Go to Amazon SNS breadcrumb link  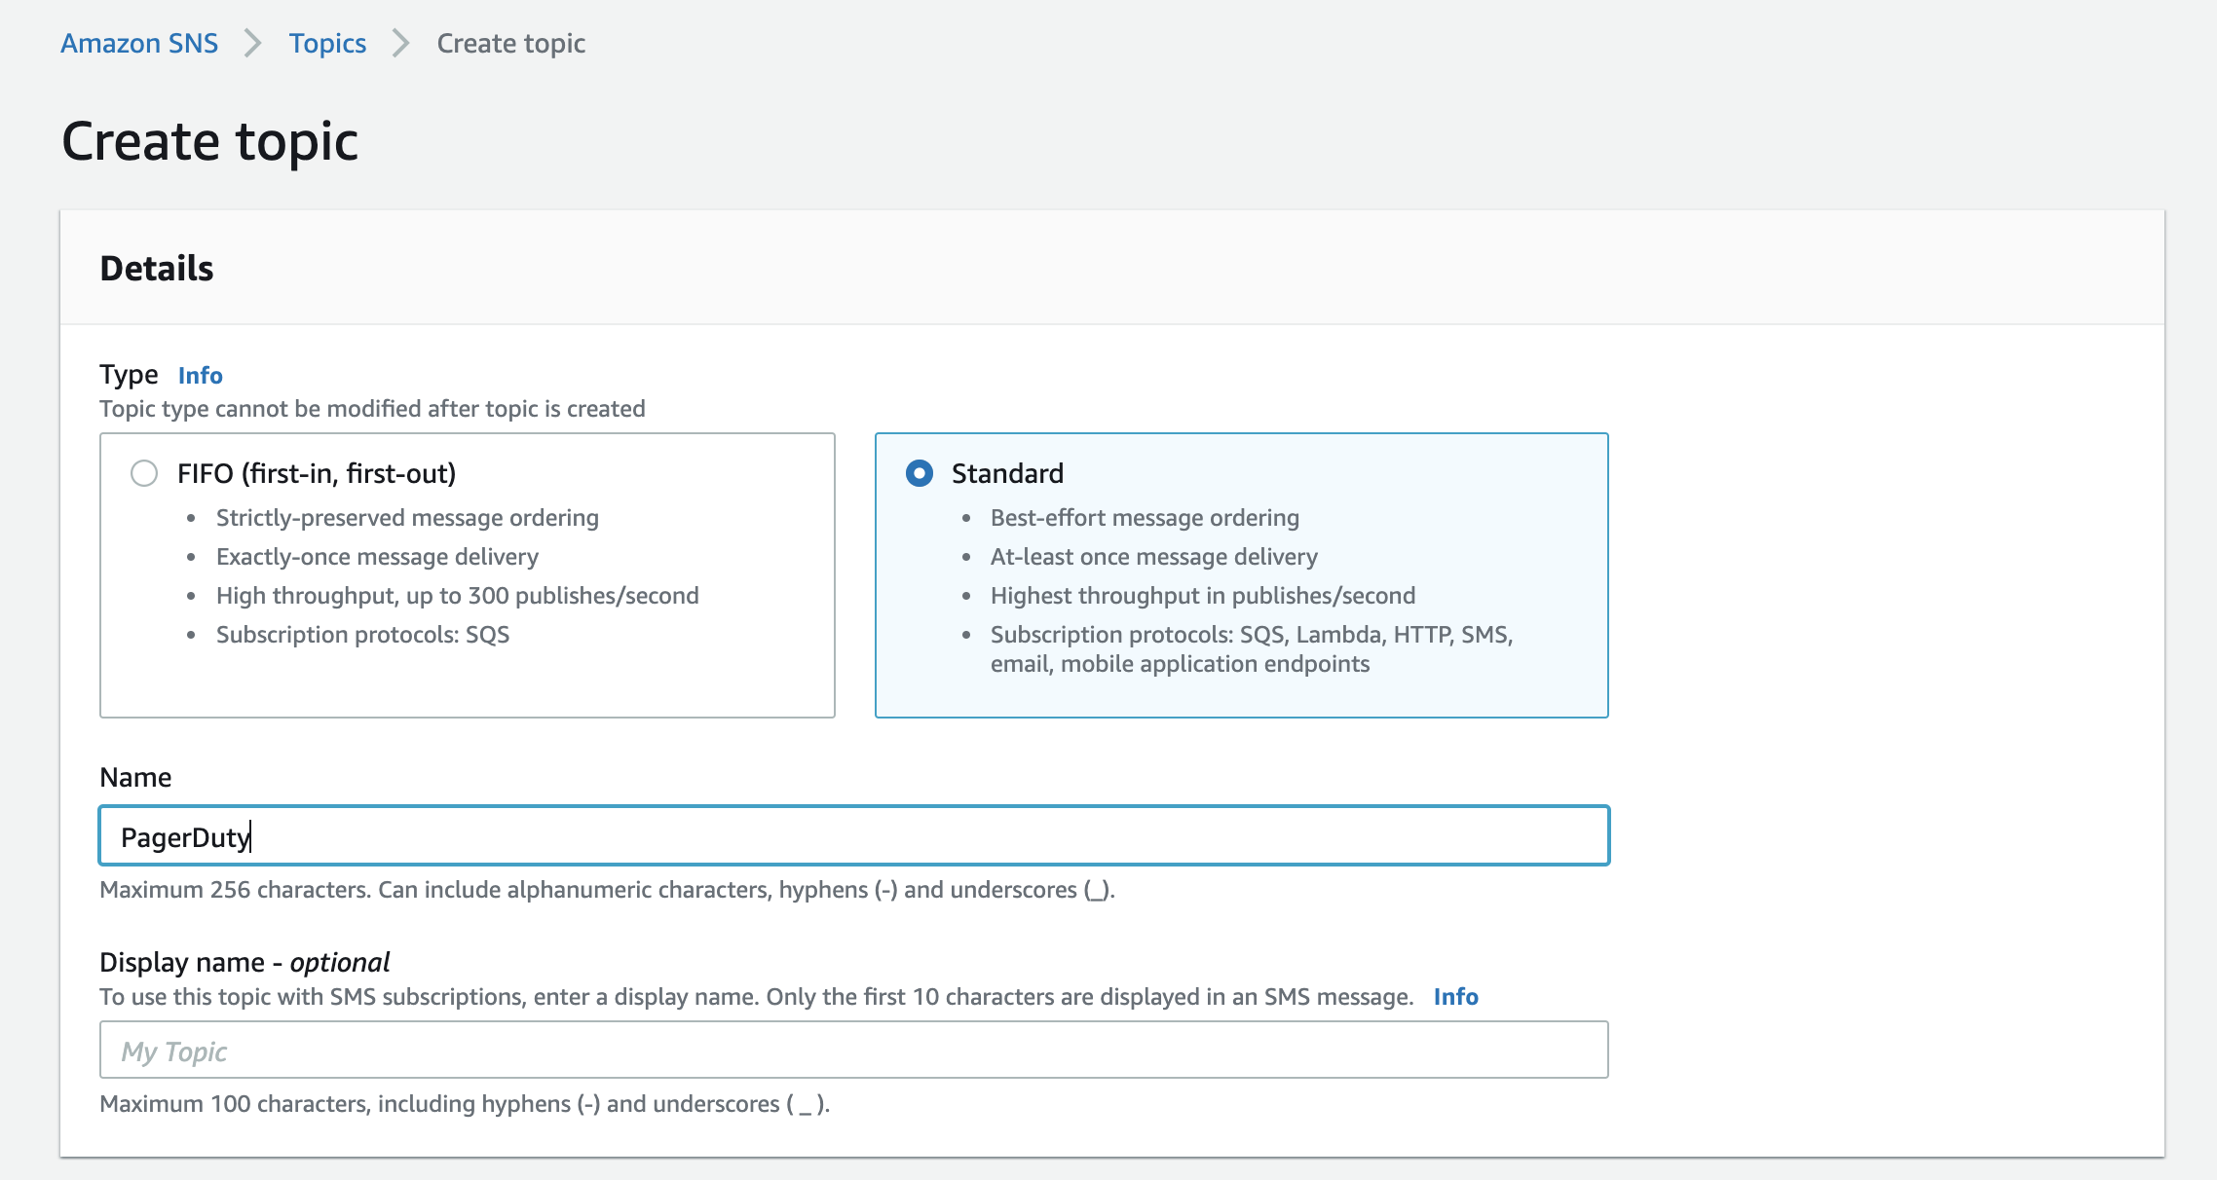coord(139,43)
